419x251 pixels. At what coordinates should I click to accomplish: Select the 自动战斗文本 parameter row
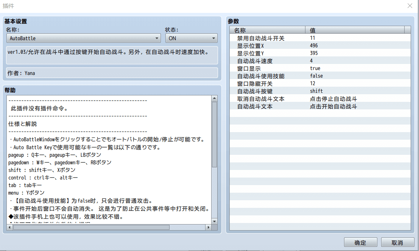(320, 106)
